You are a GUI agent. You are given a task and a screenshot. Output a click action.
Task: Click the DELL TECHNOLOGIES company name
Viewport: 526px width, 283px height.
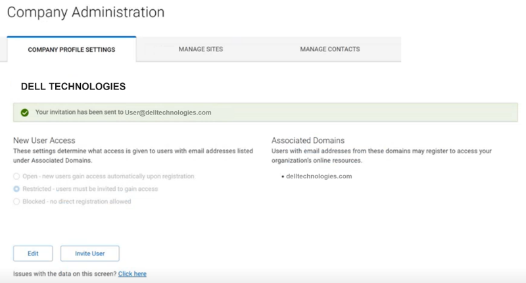pyautogui.click(x=73, y=86)
